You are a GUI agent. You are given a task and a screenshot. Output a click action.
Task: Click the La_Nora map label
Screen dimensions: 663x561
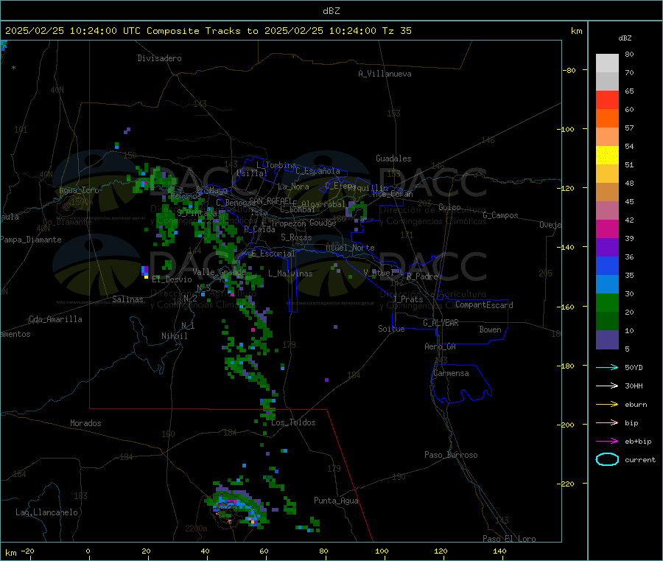(293, 187)
